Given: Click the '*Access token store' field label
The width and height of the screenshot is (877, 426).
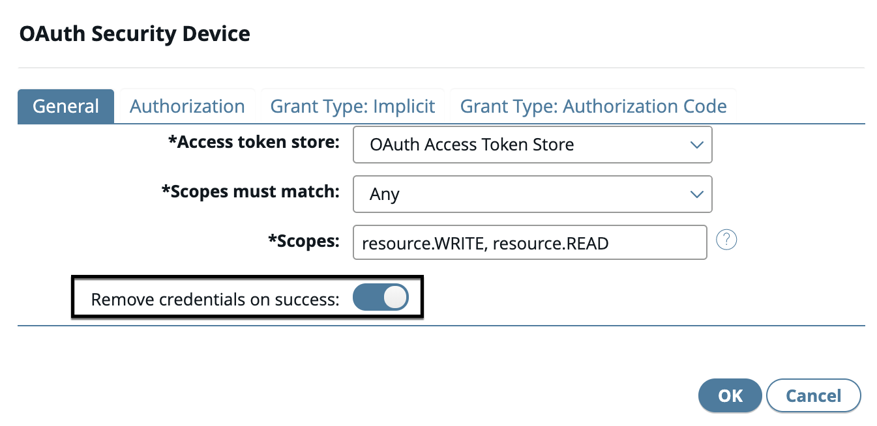Looking at the screenshot, I should [x=254, y=142].
